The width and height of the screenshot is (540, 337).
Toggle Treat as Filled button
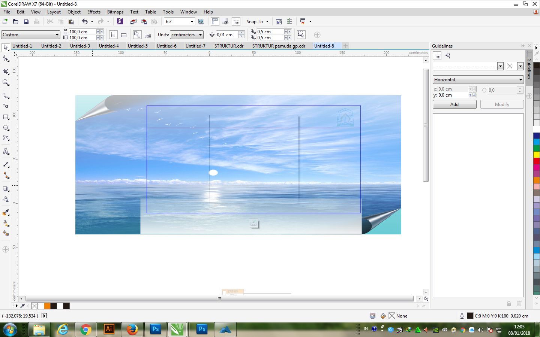301,35
